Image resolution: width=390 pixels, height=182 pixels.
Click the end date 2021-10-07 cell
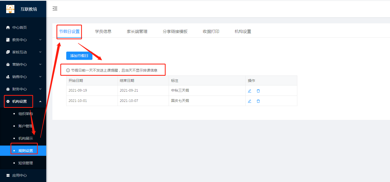(x=143, y=101)
